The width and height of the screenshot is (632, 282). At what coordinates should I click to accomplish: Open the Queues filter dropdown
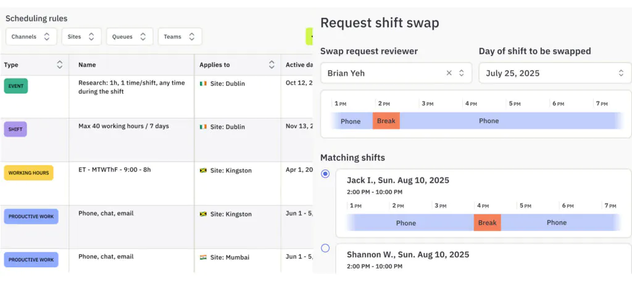click(130, 36)
